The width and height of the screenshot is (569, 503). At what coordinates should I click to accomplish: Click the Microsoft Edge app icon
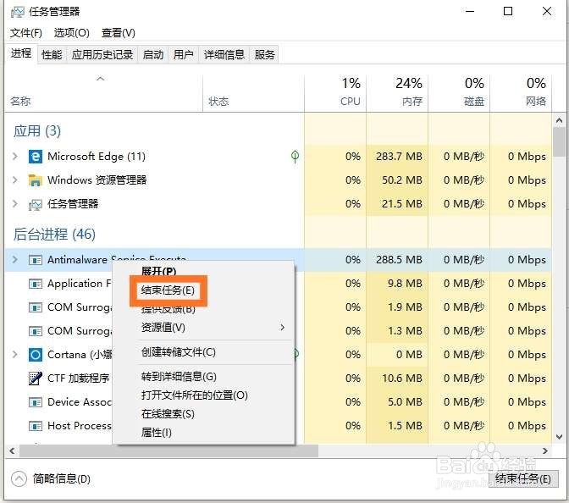pyautogui.click(x=36, y=157)
